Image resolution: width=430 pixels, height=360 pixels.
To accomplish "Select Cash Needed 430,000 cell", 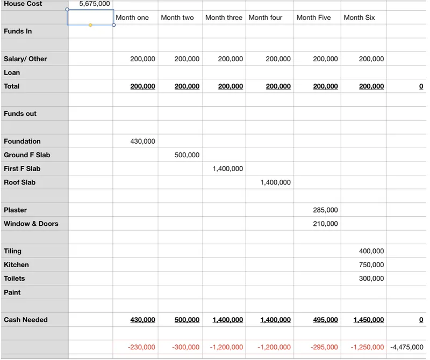I will point(135,320).
